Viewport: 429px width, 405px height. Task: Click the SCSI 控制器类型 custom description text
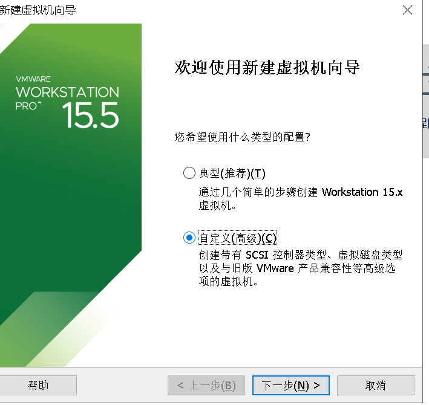(x=300, y=268)
